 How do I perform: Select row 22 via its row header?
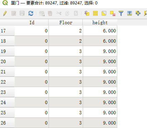[x=7, y=82]
